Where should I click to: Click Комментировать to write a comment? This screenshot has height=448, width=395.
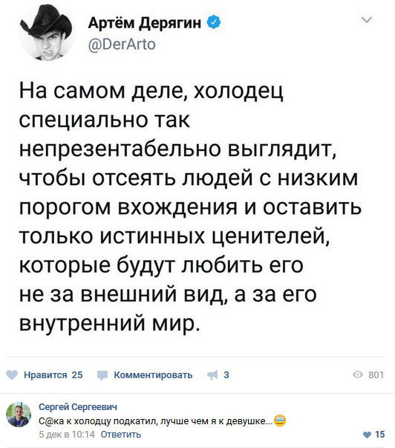[153, 375]
